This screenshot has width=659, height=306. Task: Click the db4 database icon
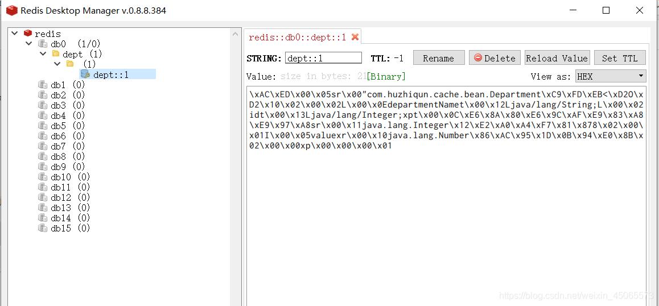tap(43, 115)
